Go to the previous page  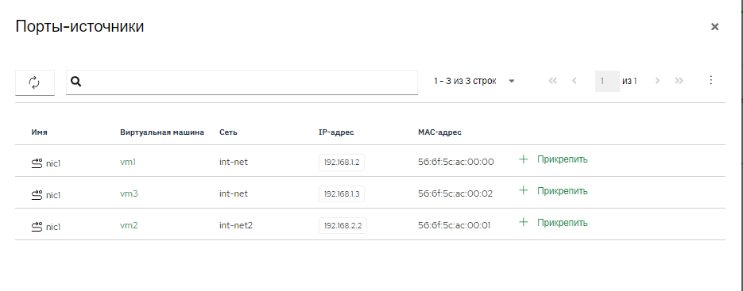(x=575, y=81)
